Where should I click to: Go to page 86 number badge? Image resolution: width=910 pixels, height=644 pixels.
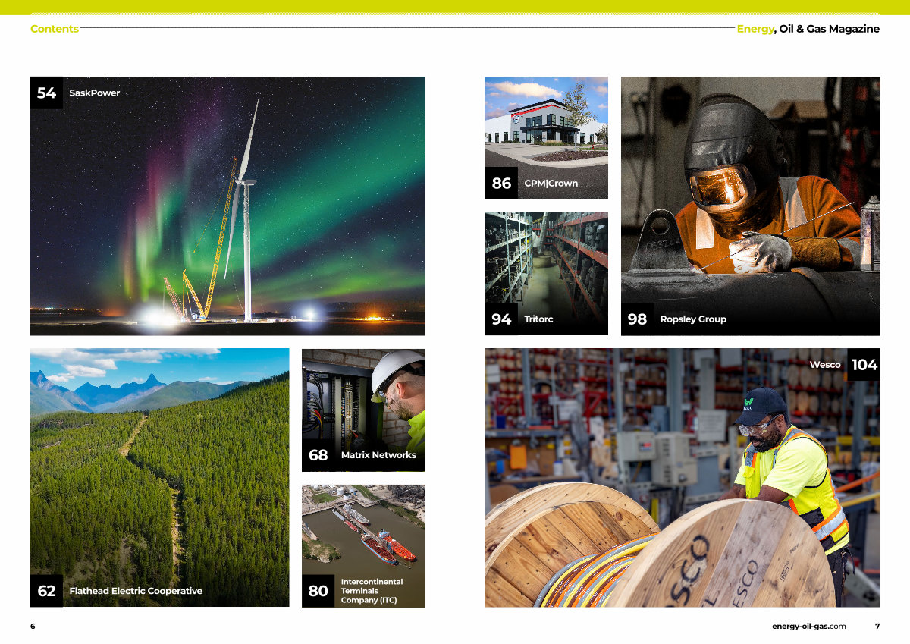(x=501, y=184)
